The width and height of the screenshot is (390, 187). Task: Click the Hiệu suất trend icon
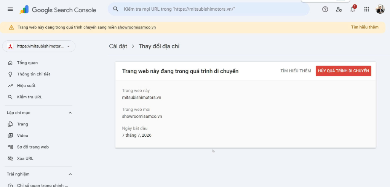pyautogui.click(x=10, y=86)
